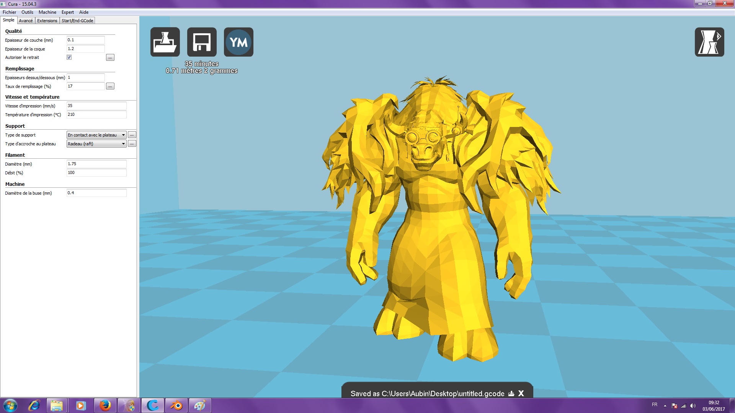Click the Cura taskbar icon
Screen dimensions: 735x413
[153, 405]
